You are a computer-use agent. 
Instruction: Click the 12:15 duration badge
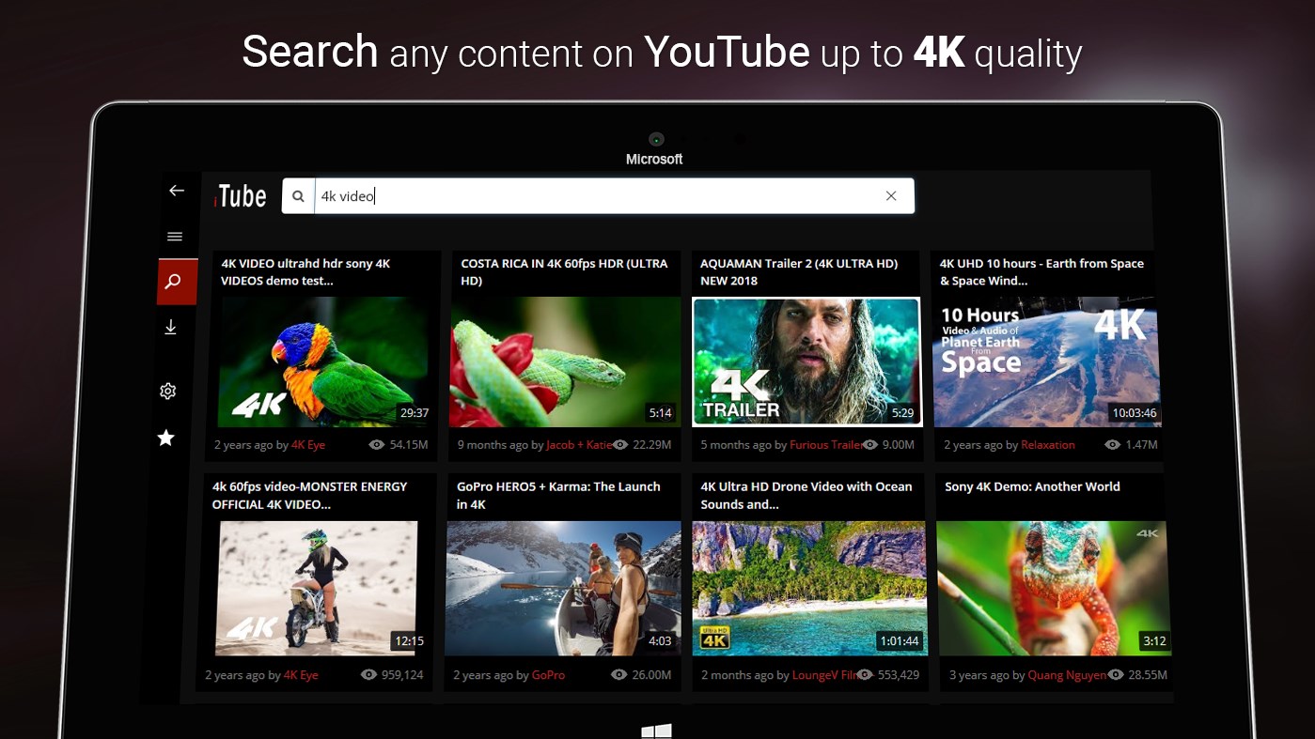tap(409, 641)
